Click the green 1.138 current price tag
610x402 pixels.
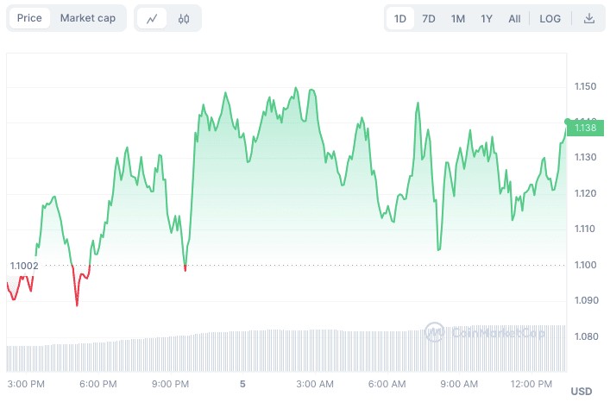coord(587,128)
